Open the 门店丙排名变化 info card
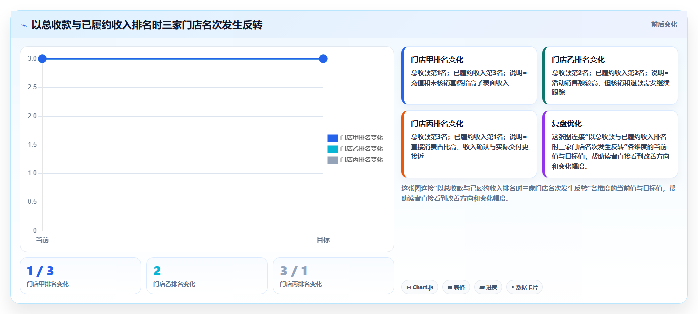Image resolution: width=698 pixels, height=314 pixels. coord(469,144)
